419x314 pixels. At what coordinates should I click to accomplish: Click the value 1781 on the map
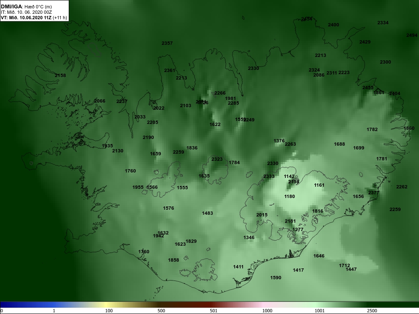(382, 159)
